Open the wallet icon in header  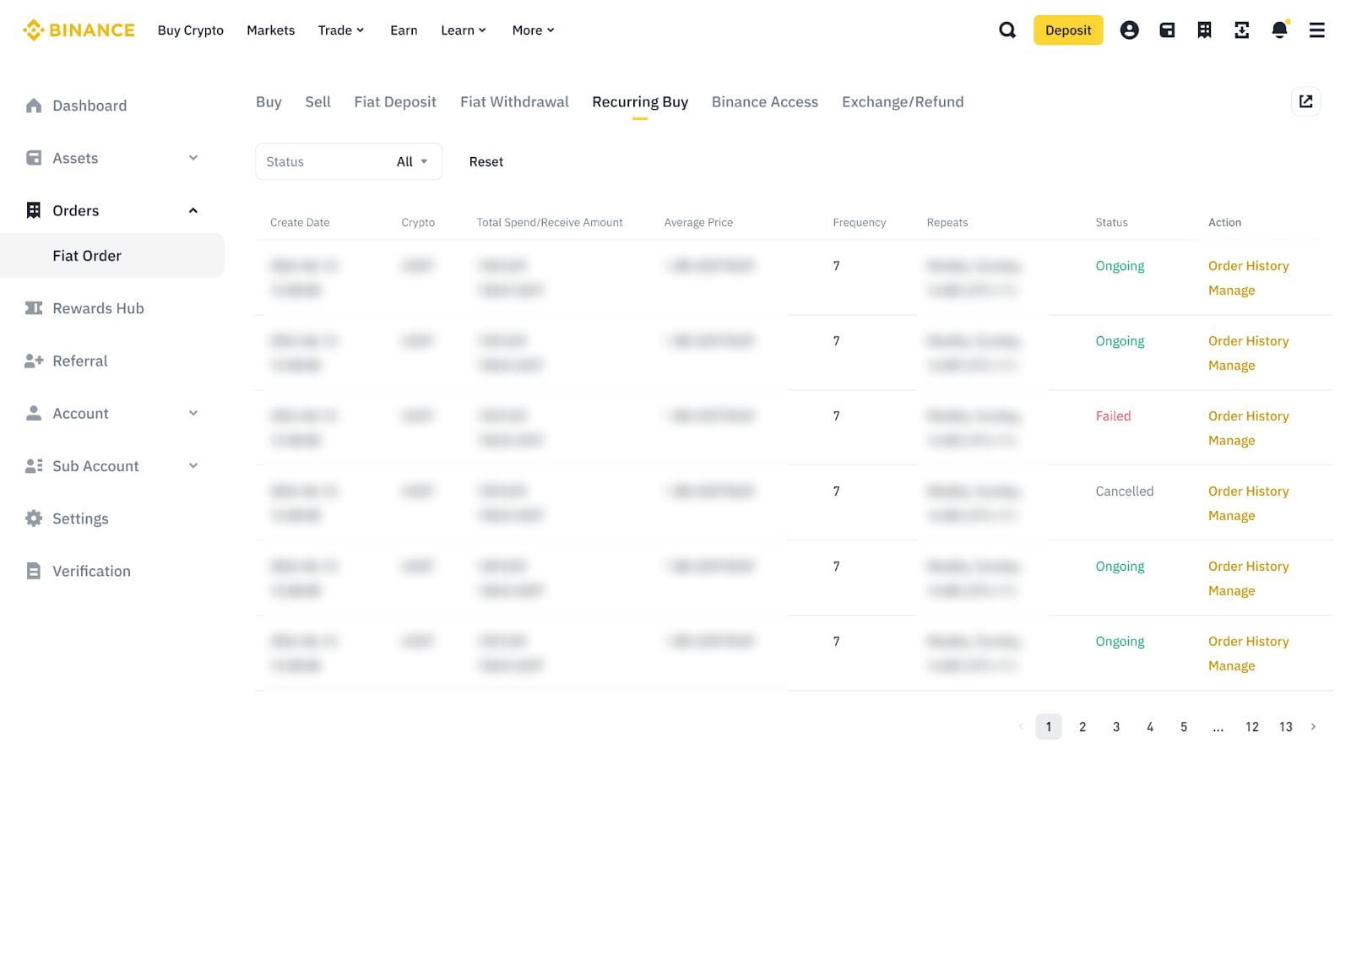(x=1167, y=30)
